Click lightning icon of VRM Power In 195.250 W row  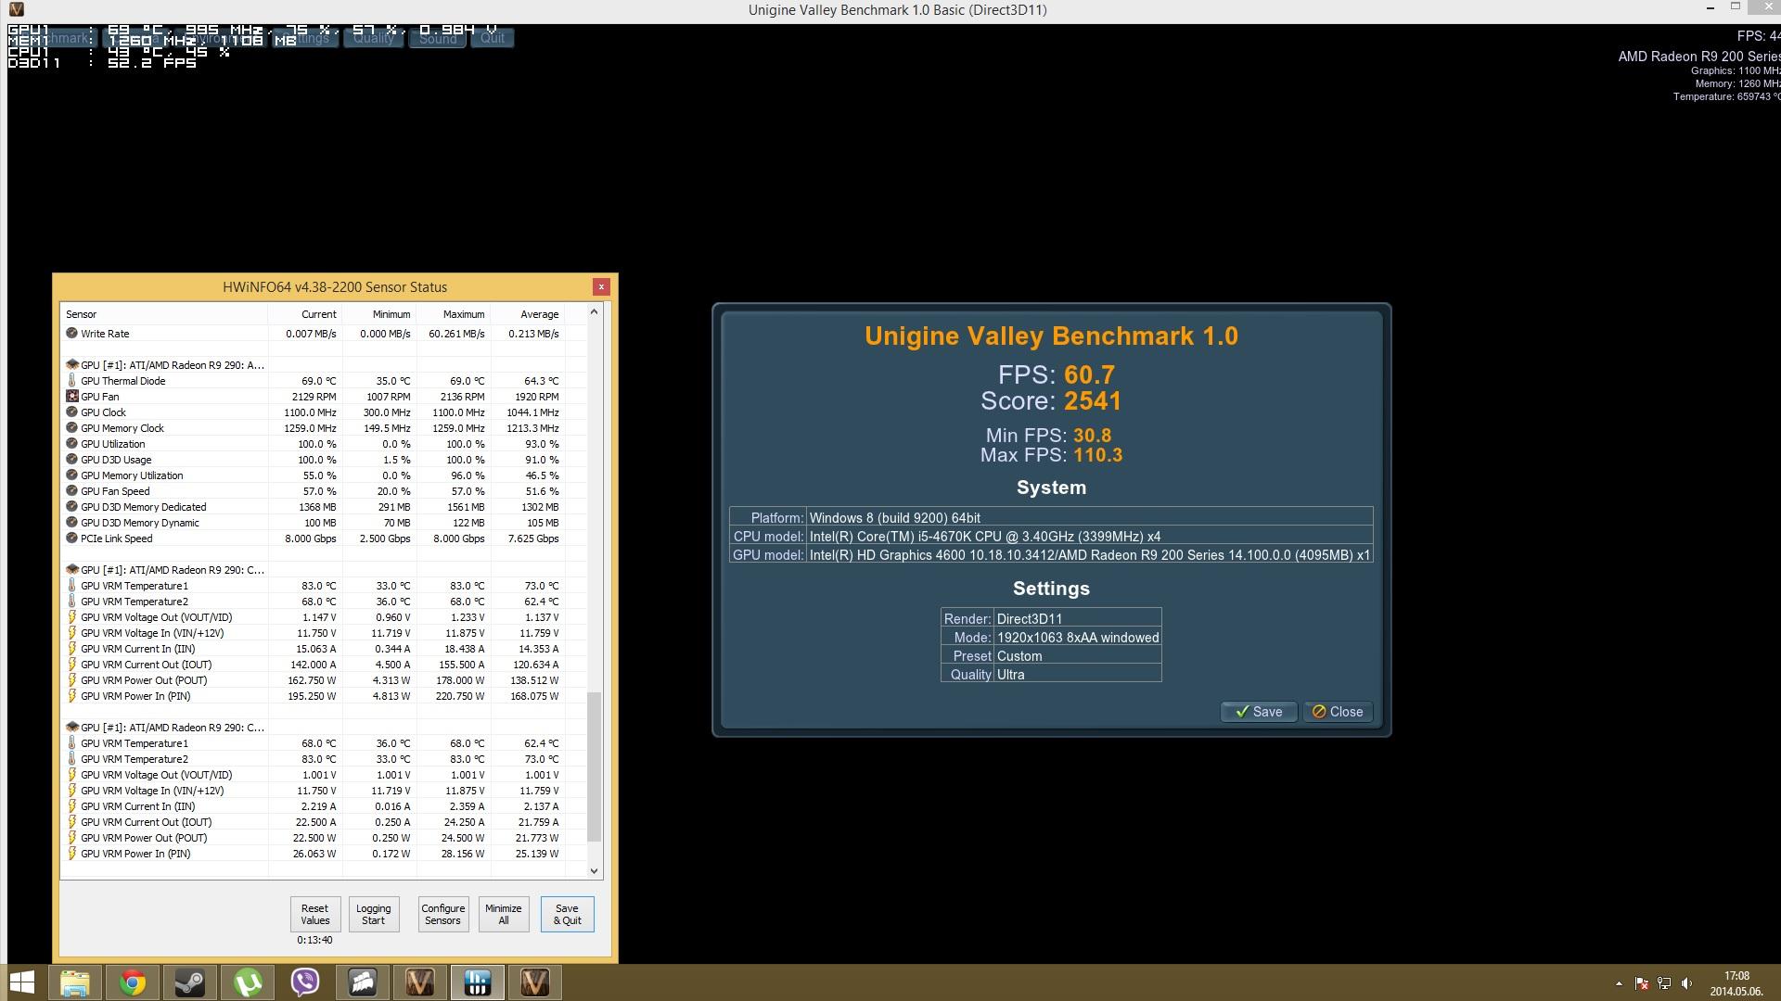(x=71, y=696)
